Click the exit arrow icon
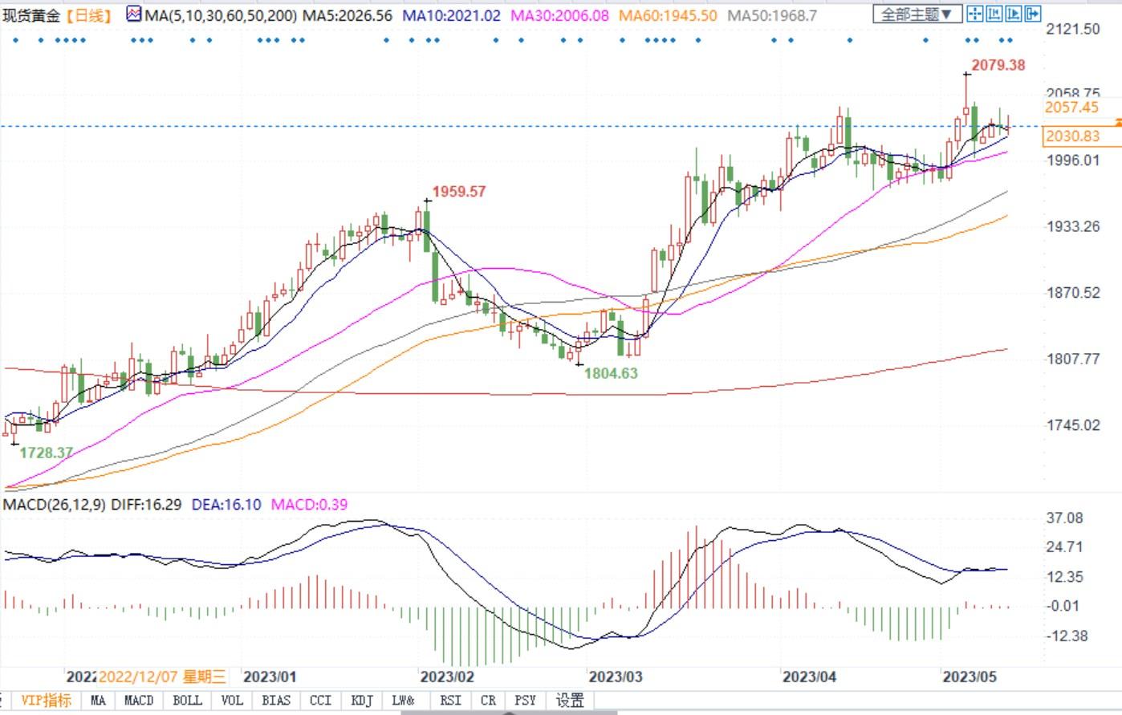 coord(1033,14)
